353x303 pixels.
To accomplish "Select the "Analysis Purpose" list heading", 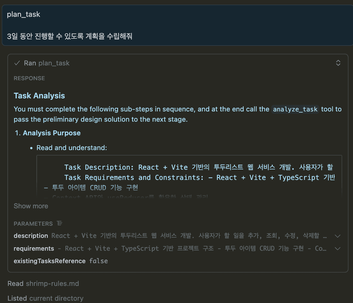I will (x=51, y=133).
